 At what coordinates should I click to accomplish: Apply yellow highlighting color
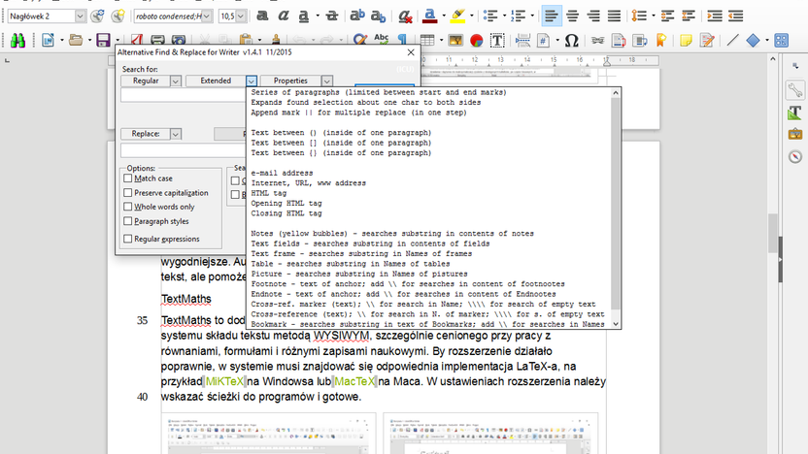[x=457, y=16]
